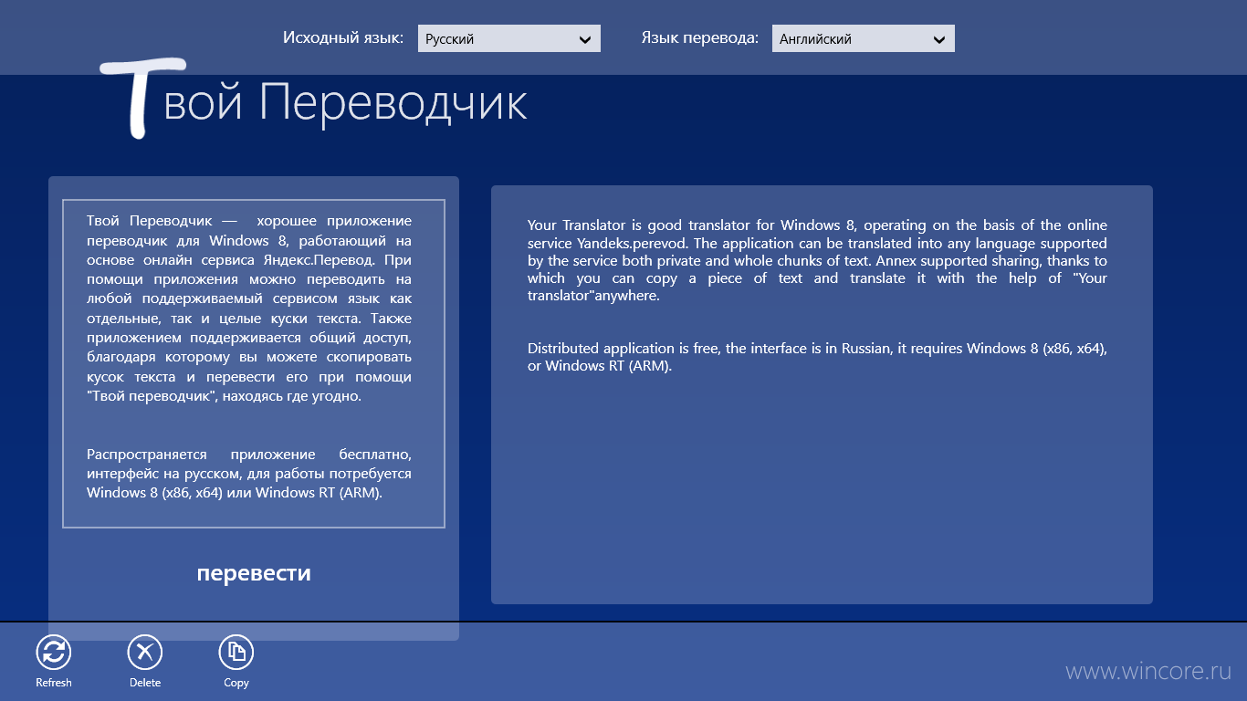This screenshot has height=701, width=1247.
Task: Click the "Refresh" label under the circular arrows icon
Action: click(54, 683)
